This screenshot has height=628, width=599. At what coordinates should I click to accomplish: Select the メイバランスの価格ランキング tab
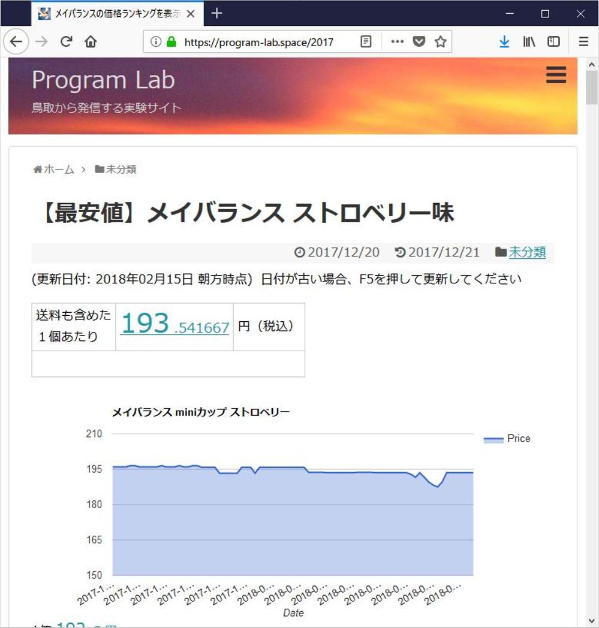pos(118,14)
